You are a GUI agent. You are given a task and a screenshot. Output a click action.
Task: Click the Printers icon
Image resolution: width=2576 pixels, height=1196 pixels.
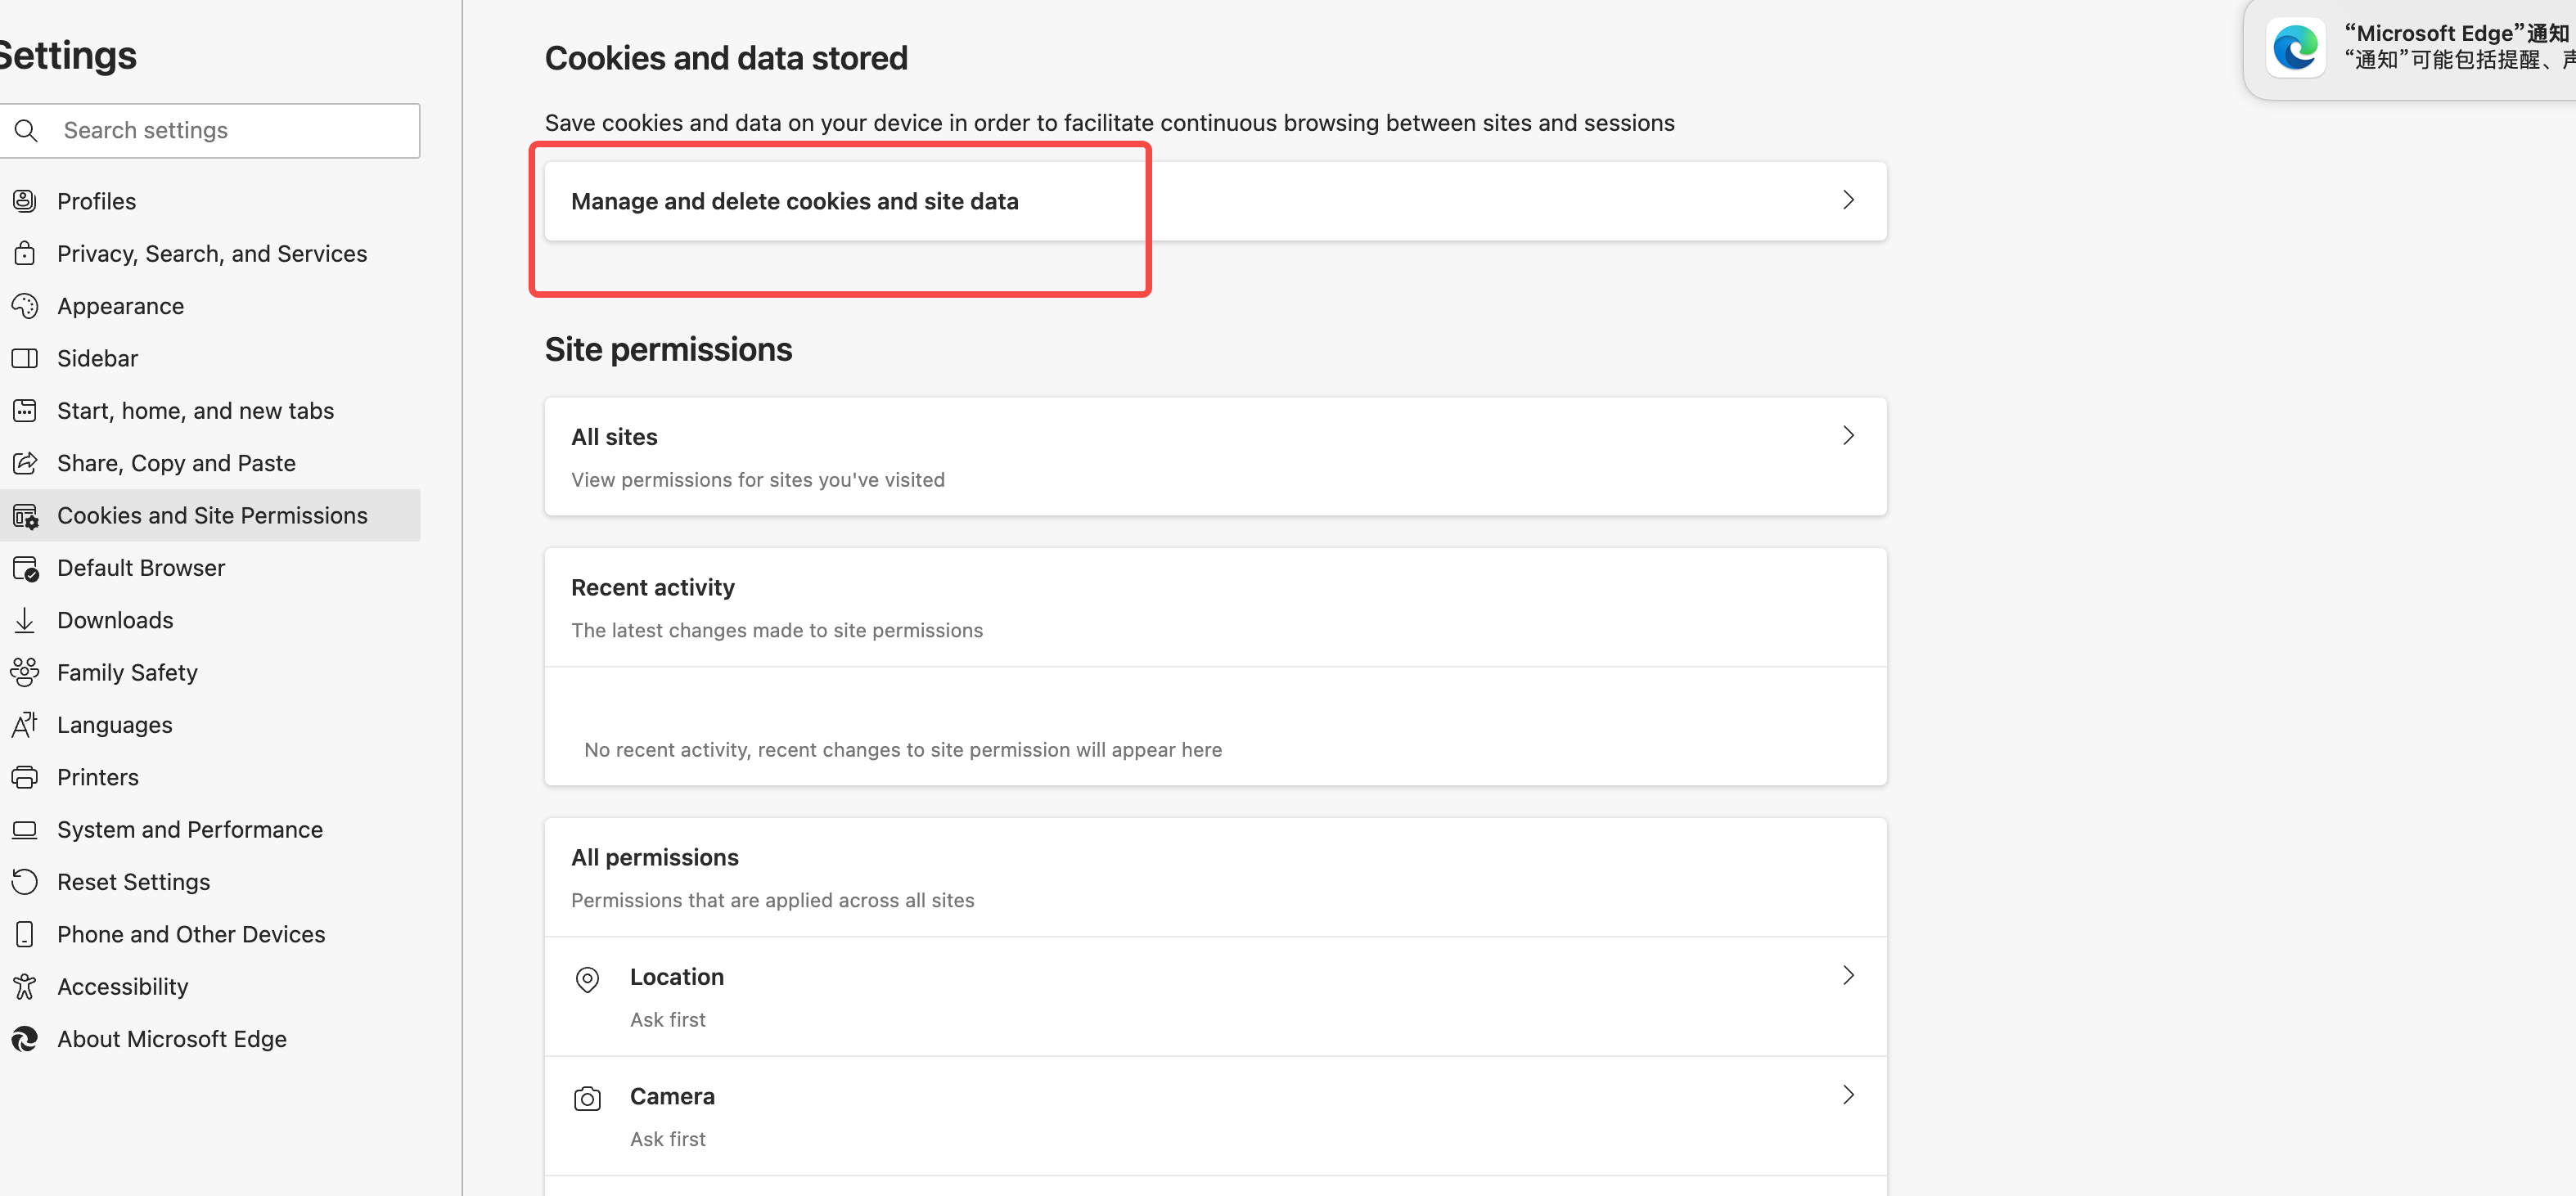(x=25, y=777)
